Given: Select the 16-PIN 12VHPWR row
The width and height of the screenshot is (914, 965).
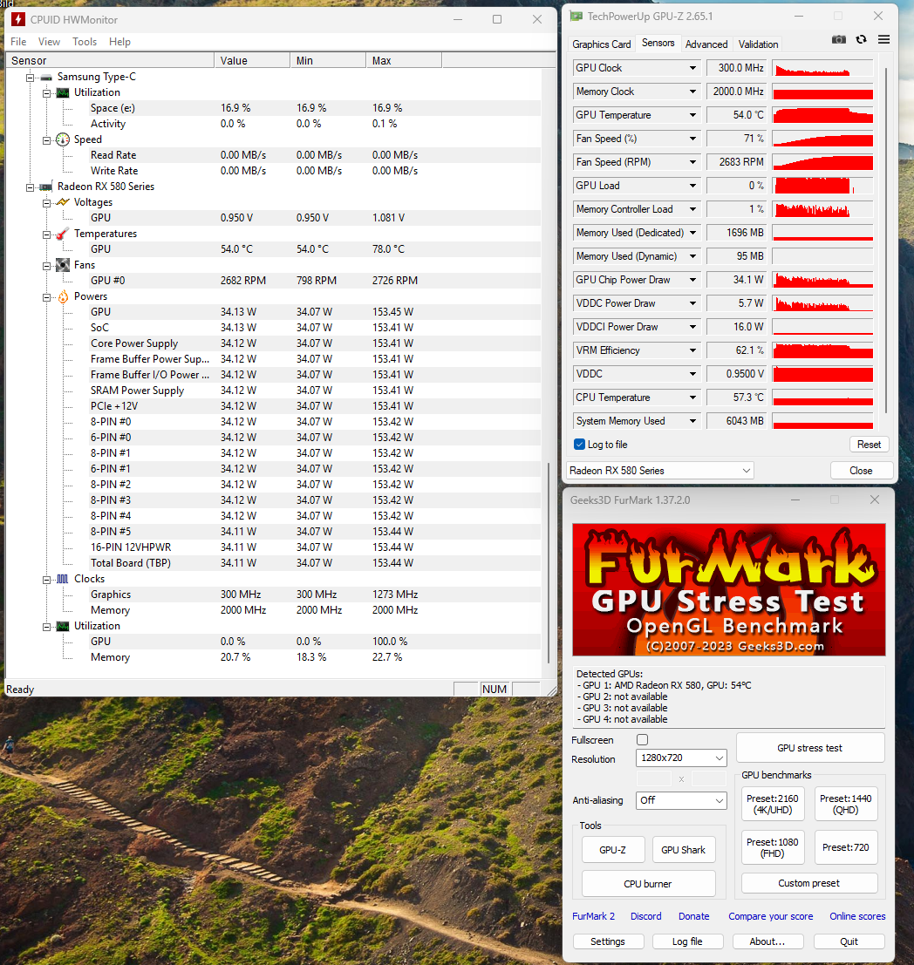Looking at the screenshot, I should coord(274,547).
